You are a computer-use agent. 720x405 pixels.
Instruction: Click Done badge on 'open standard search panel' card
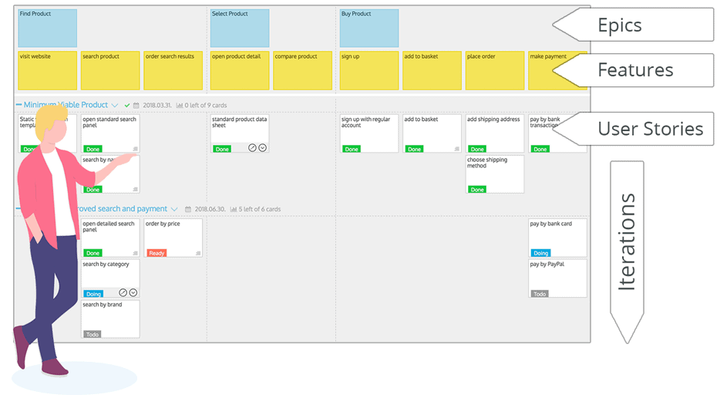[x=93, y=149]
